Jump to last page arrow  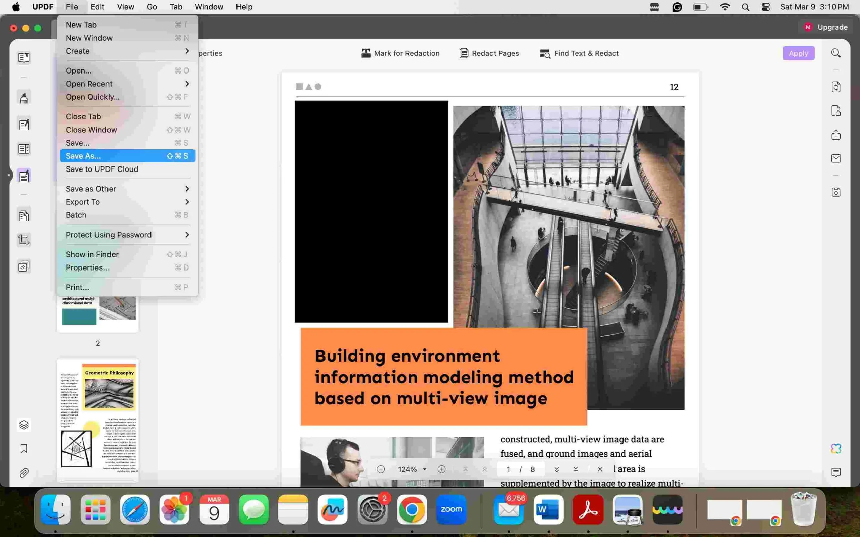click(576, 469)
